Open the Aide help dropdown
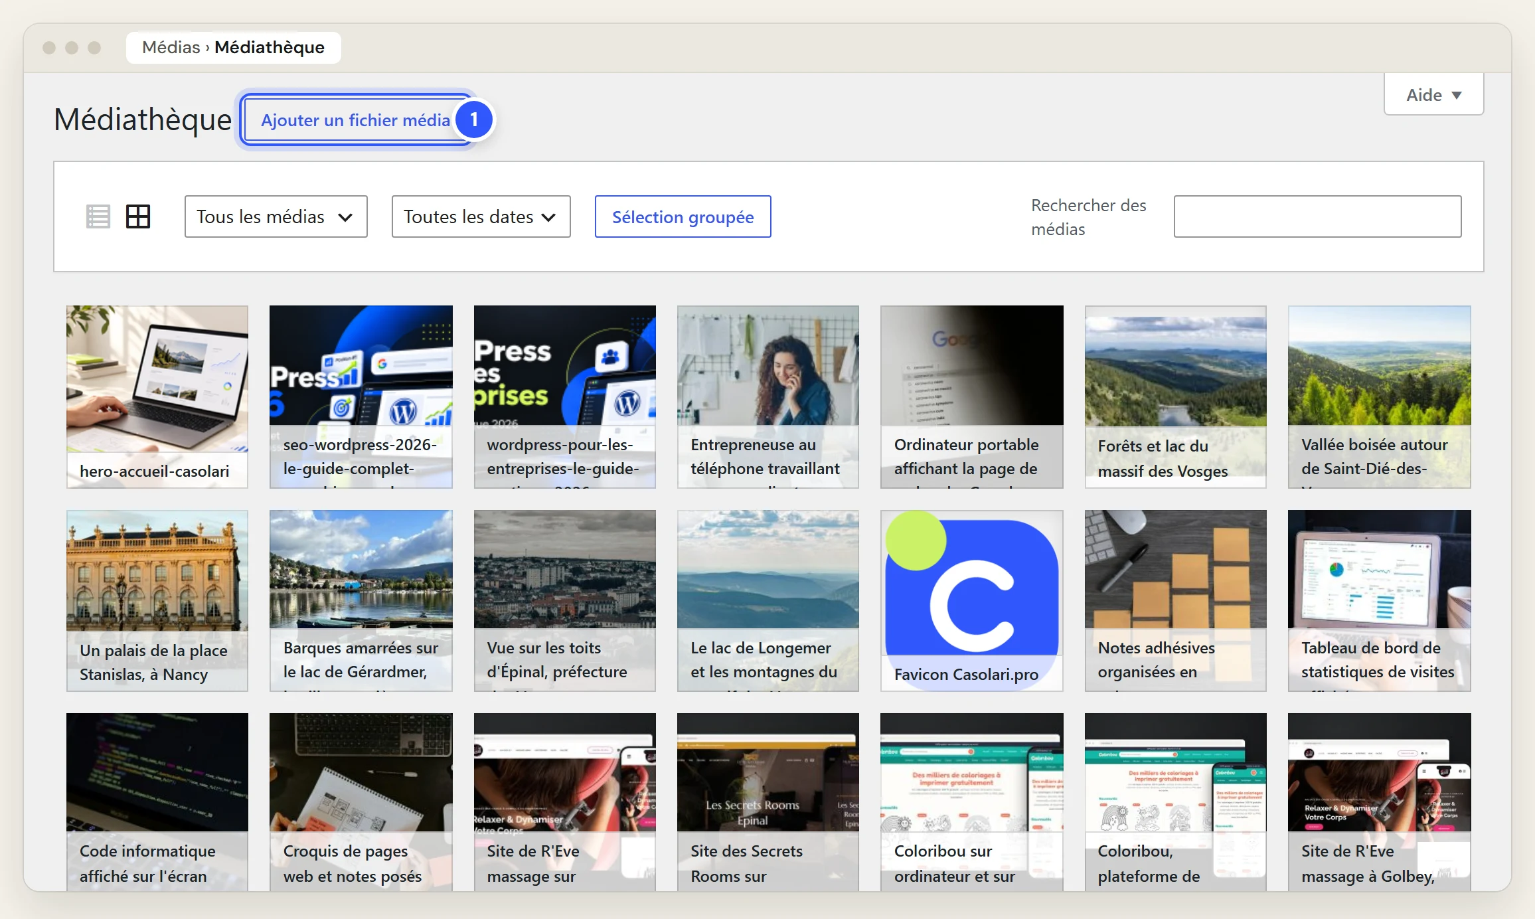The image size is (1535, 919). [1433, 94]
